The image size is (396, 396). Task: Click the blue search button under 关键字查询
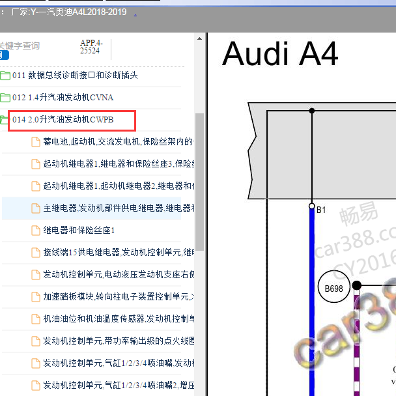[5, 55]
